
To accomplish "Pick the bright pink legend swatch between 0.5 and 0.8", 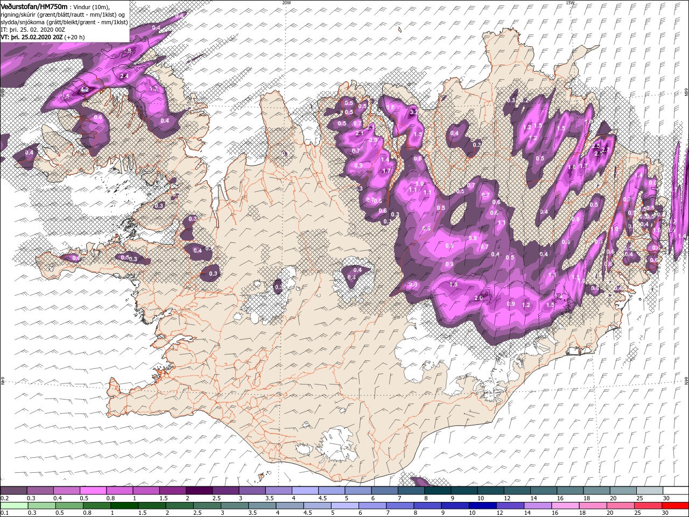I will click(93, 491).
